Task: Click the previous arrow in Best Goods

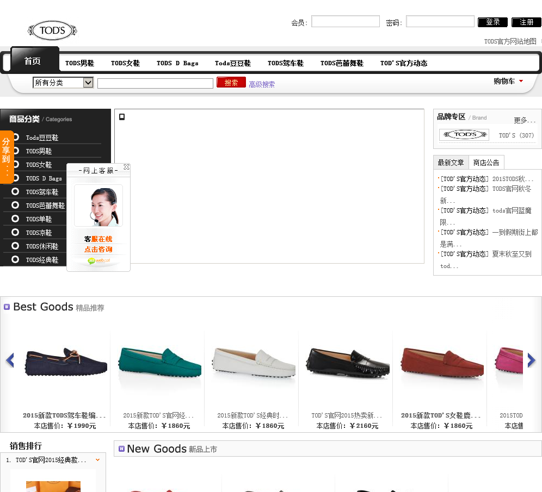Action: [x=10, y=360]
